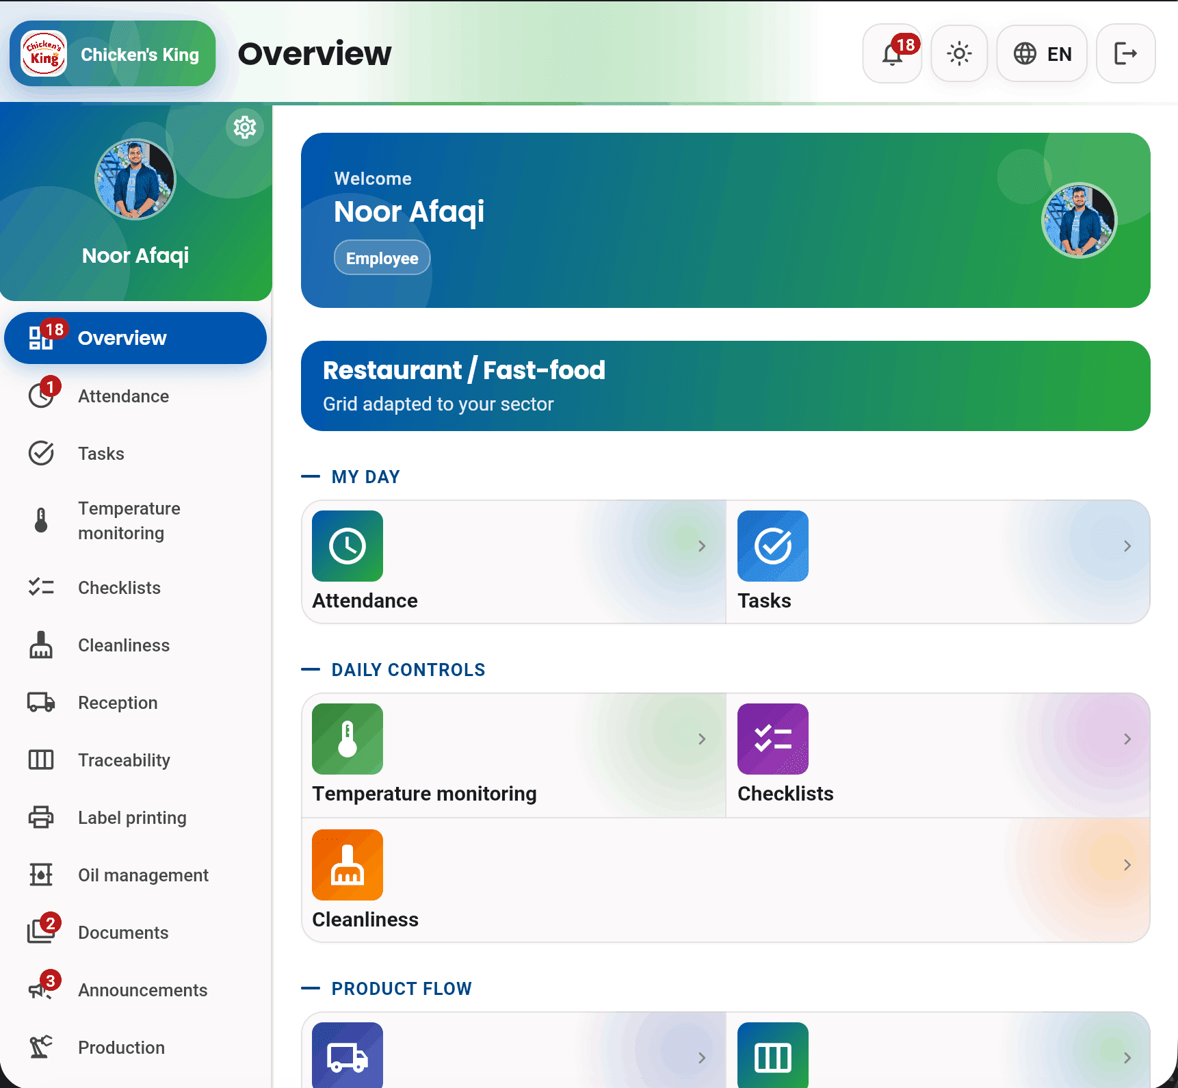Open the Attendance card label
Screen dimensions: 1178x1088
[x=365, y=601]
